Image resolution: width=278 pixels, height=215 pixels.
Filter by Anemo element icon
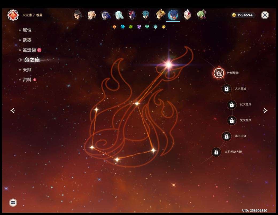pos(147,27)
